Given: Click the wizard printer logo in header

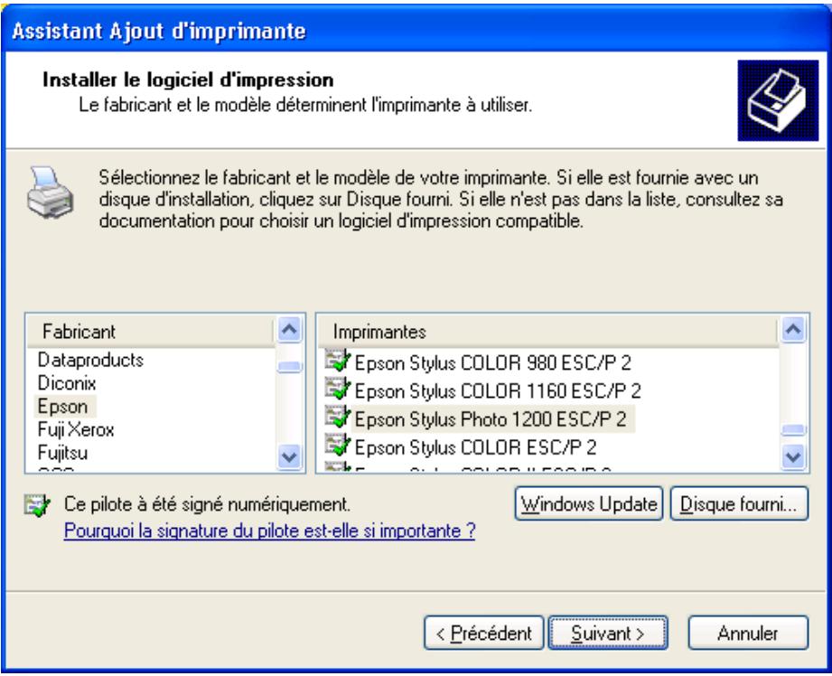Looking at the screenshot, I should pyautogui.click(x=778, y=100).
